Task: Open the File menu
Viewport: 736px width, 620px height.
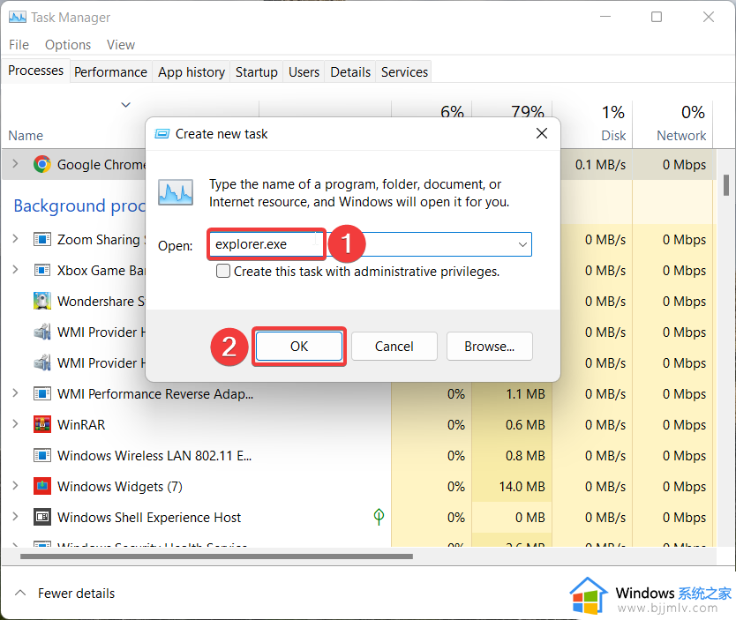Action: click(x=19, y=45)
